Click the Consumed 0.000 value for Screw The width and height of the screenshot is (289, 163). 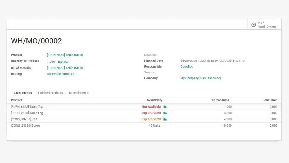[273, 125]
